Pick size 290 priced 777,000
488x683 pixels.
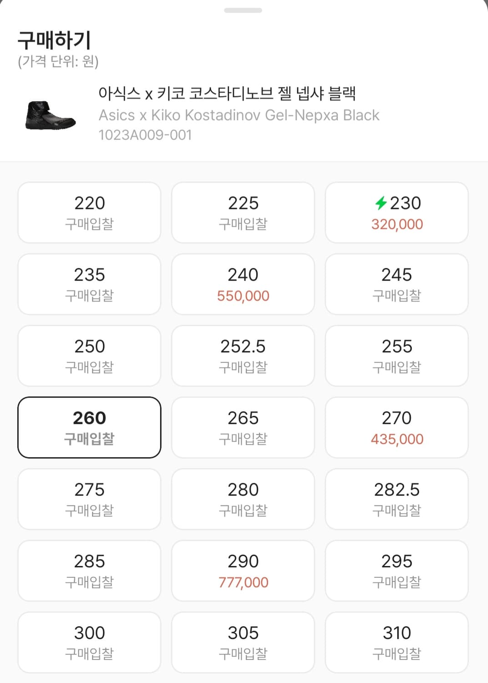click(x=243, y=571)
